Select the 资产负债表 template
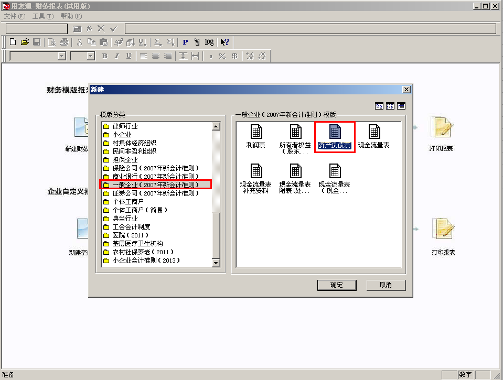Viewport: 503px width, 380px height. 335,137
